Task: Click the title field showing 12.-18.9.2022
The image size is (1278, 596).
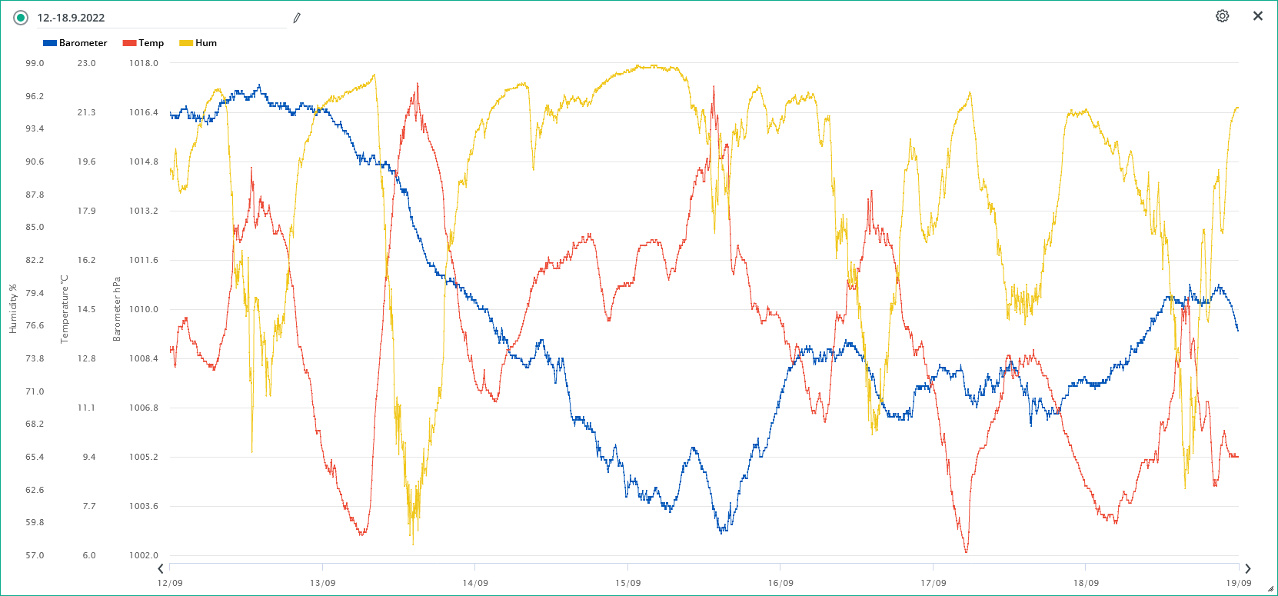Action: pos(154,18)
